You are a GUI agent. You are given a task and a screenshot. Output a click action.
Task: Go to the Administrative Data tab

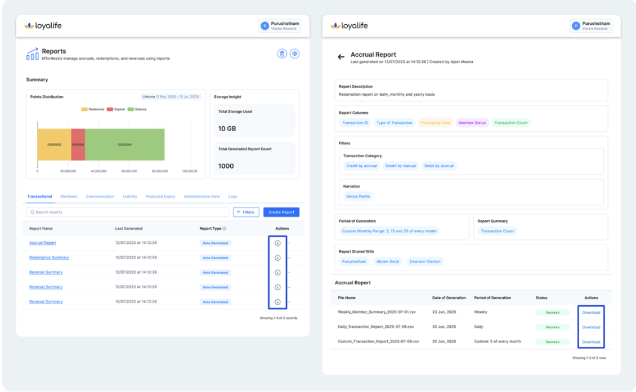tap(201, 197)
